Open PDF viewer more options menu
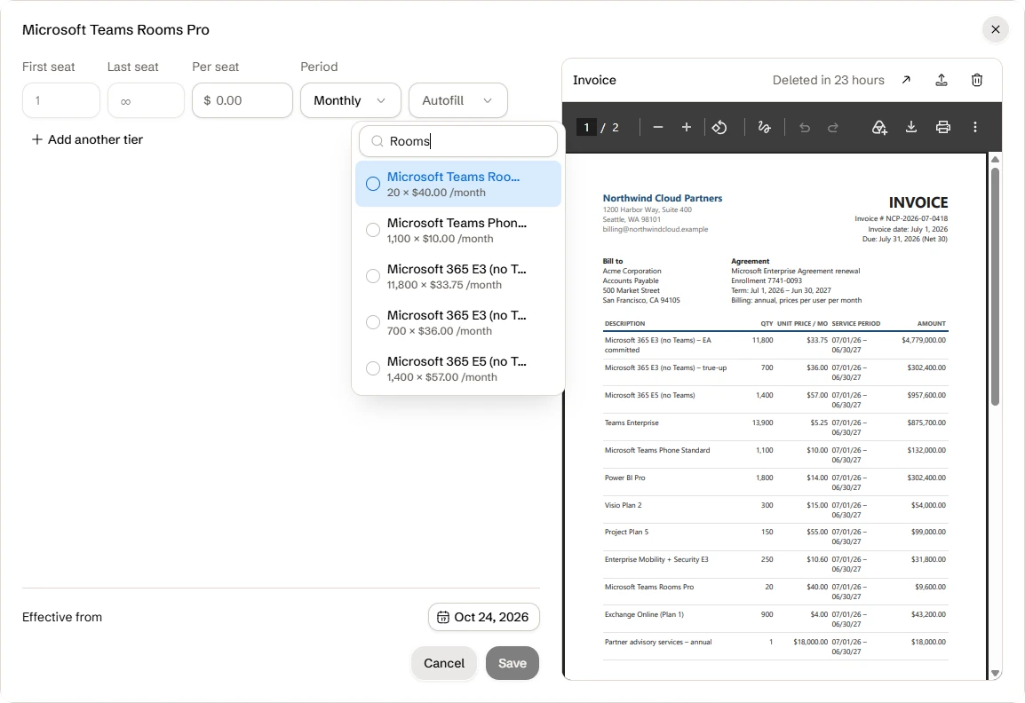Screen dimensions: 1025x703 click(974, 128)
